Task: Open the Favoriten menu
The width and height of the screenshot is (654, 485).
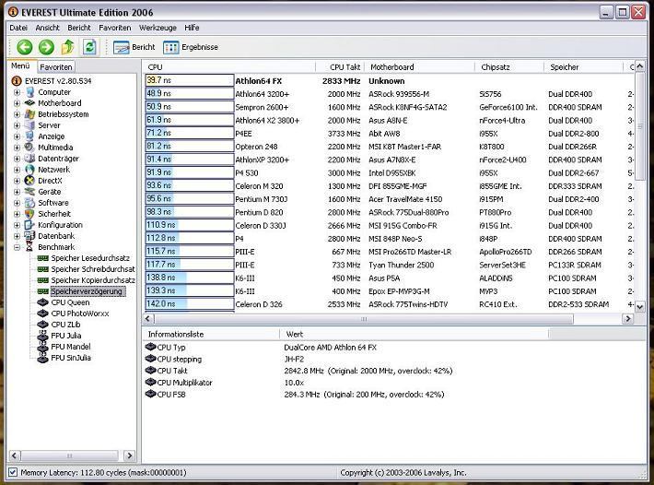Action: click(x=115, y=28)
